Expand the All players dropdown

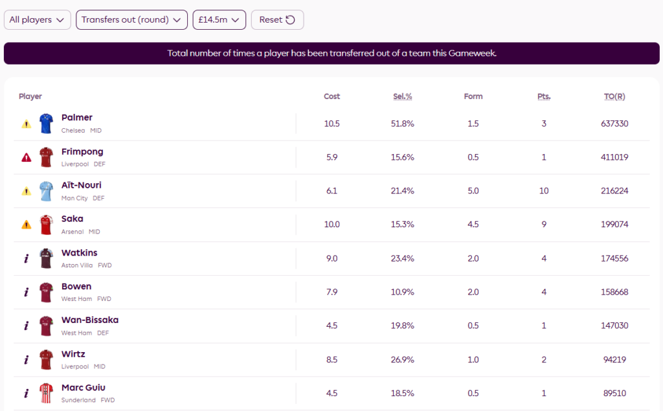pyautogui.click(x=38, y=20)
